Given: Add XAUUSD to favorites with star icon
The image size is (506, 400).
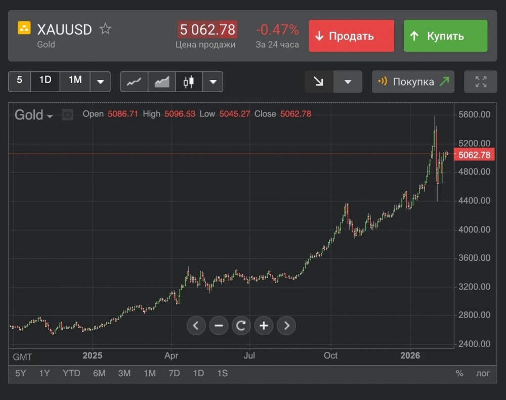Looking at the screenshot, I should (x=105, y=29).
